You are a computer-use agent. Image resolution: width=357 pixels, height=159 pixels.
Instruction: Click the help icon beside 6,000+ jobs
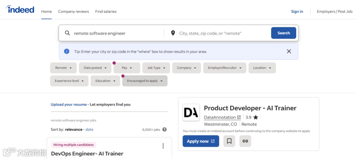[x=164, y=129]
